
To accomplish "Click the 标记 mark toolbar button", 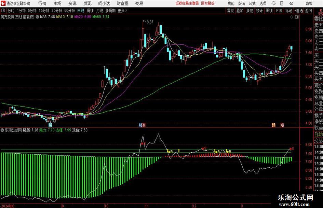I will click(288, 11).
